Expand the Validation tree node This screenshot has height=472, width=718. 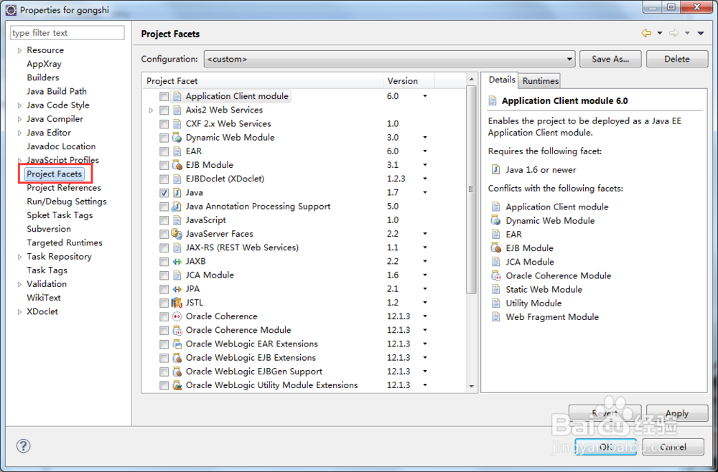click(19, 284)
